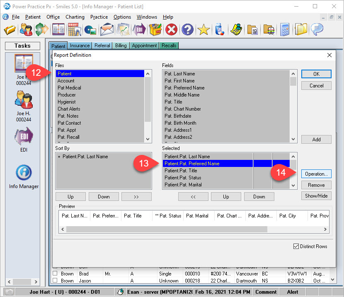Click the camera icon in status bar
The width and height of the screenshot is (344, 297).
[9, 292]
